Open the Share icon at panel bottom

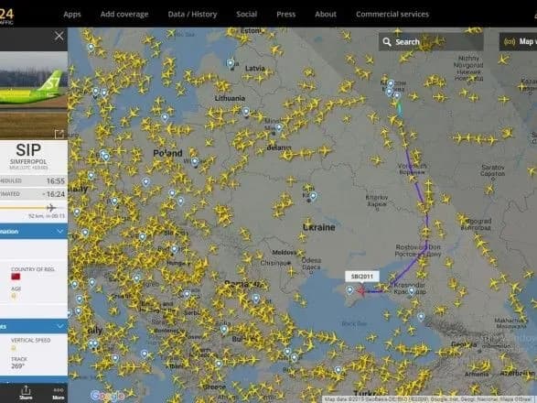(26, 392)
